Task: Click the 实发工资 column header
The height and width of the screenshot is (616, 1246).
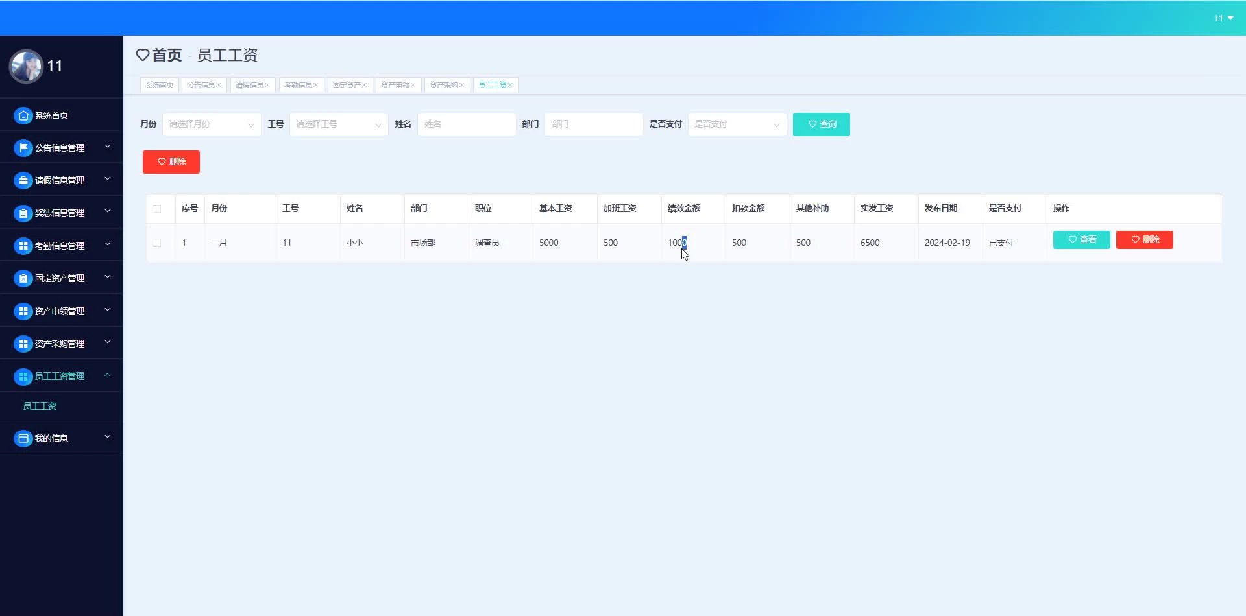Action: 877,209
